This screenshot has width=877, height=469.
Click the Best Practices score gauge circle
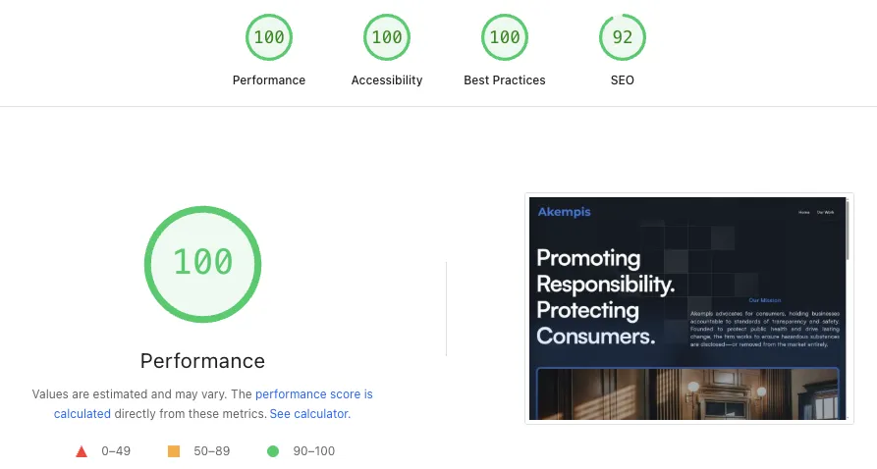pos(505,38)
